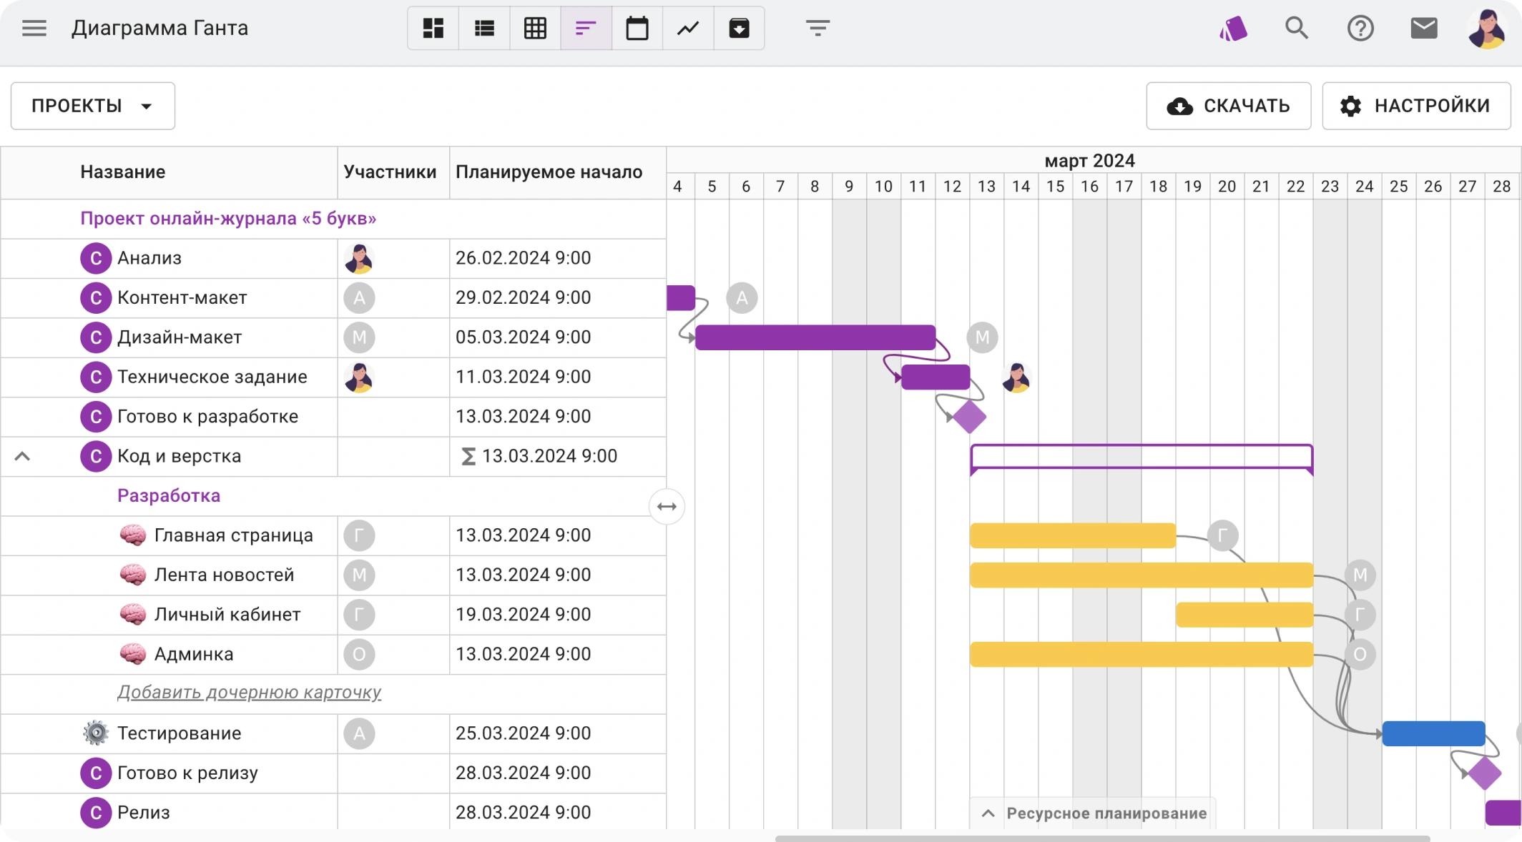Open the help question mark icon
1522x842 pixels.
[1360, 29]
